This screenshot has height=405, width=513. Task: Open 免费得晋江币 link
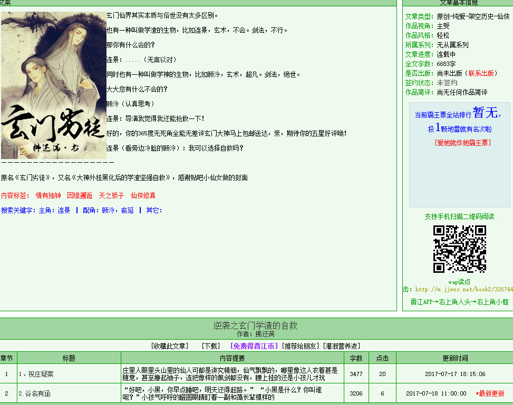(x=254, y=346)
